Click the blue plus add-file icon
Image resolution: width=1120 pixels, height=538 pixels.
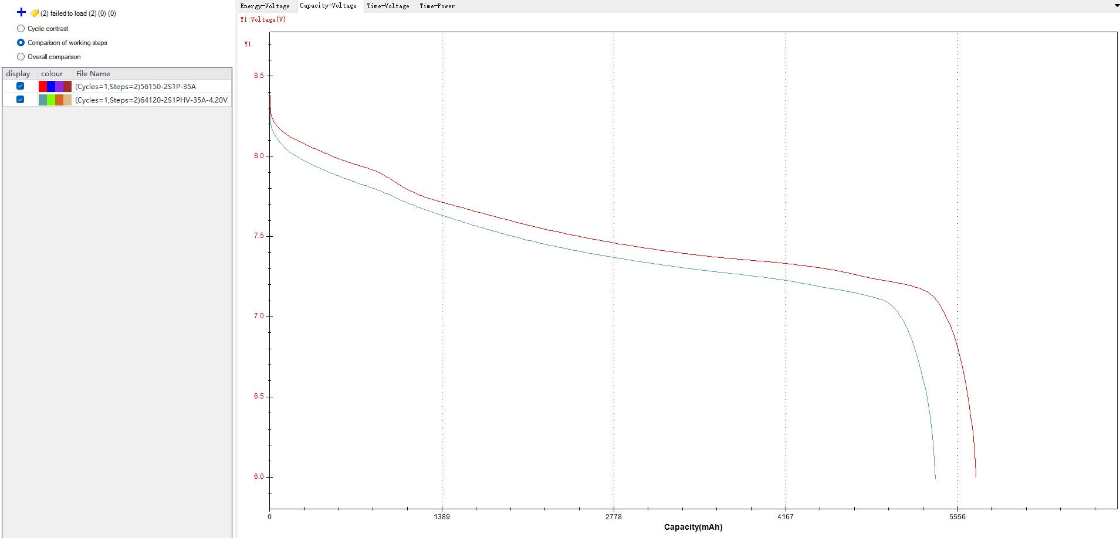(x=21, y=12)
